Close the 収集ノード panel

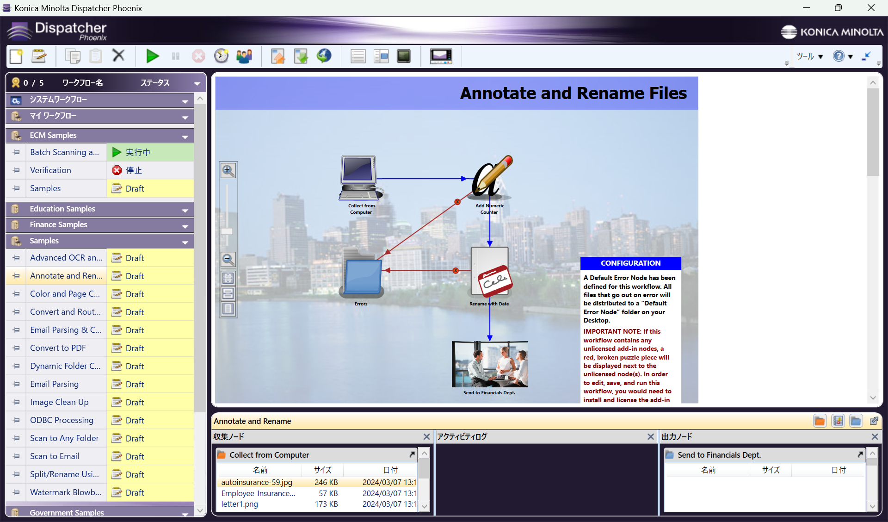pyautogui.click(x=426, y=436)
